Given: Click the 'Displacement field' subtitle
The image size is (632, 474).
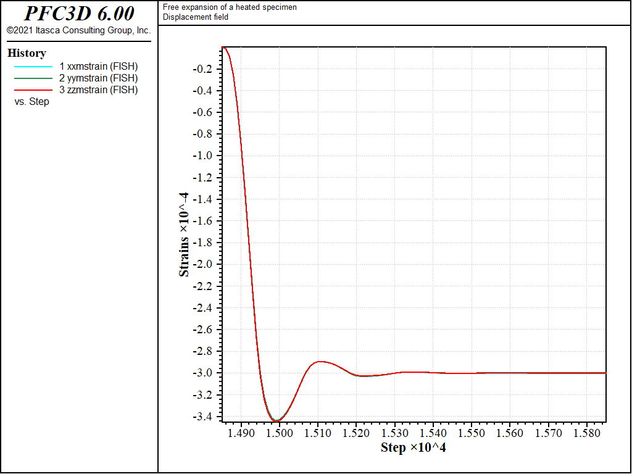Looking at the screenshot, I should (x=196, y=17).
